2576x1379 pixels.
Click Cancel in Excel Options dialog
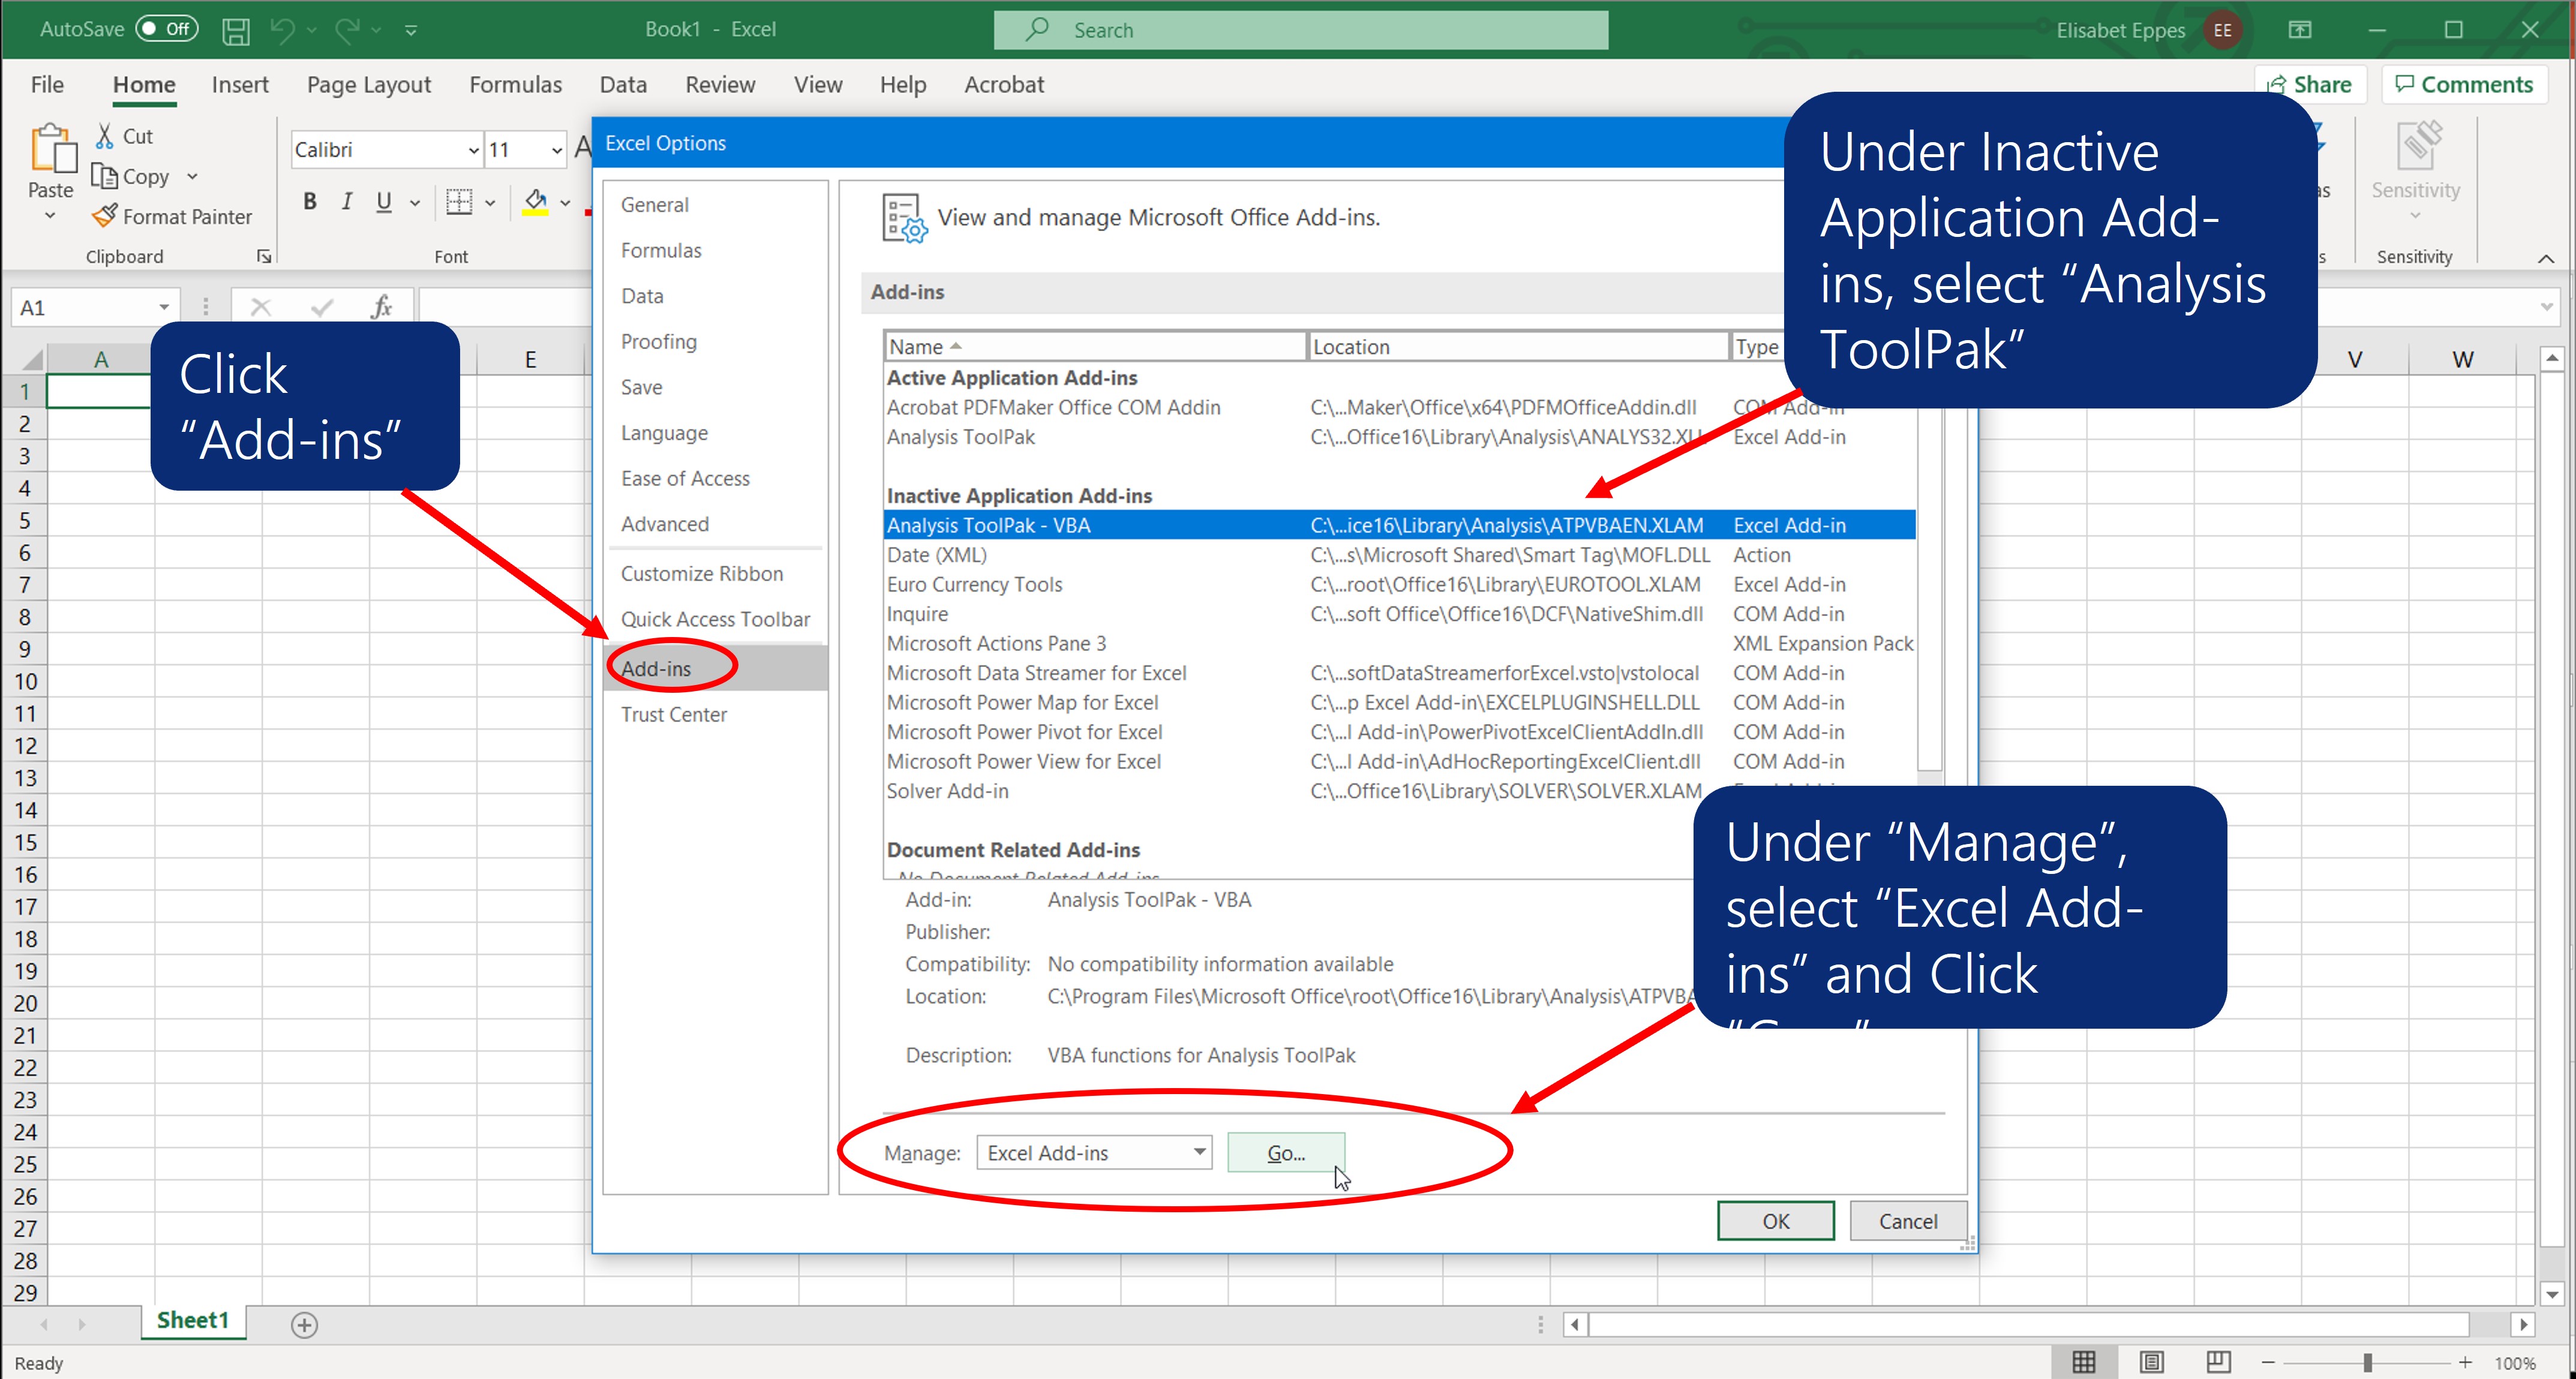pyautogui.click(x=1908, y=1221)
